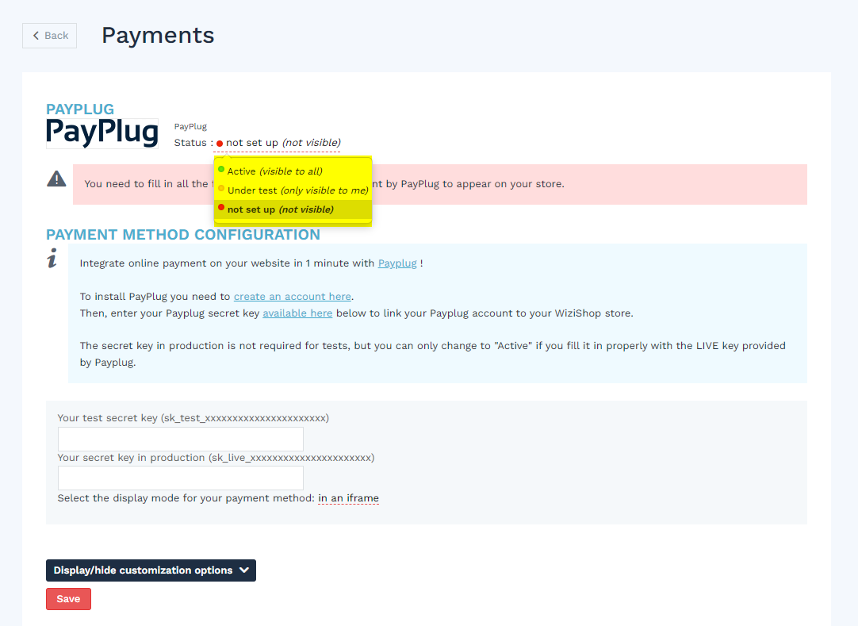
Task: Click the PayPlug logo image
Action: click(102, 133)
